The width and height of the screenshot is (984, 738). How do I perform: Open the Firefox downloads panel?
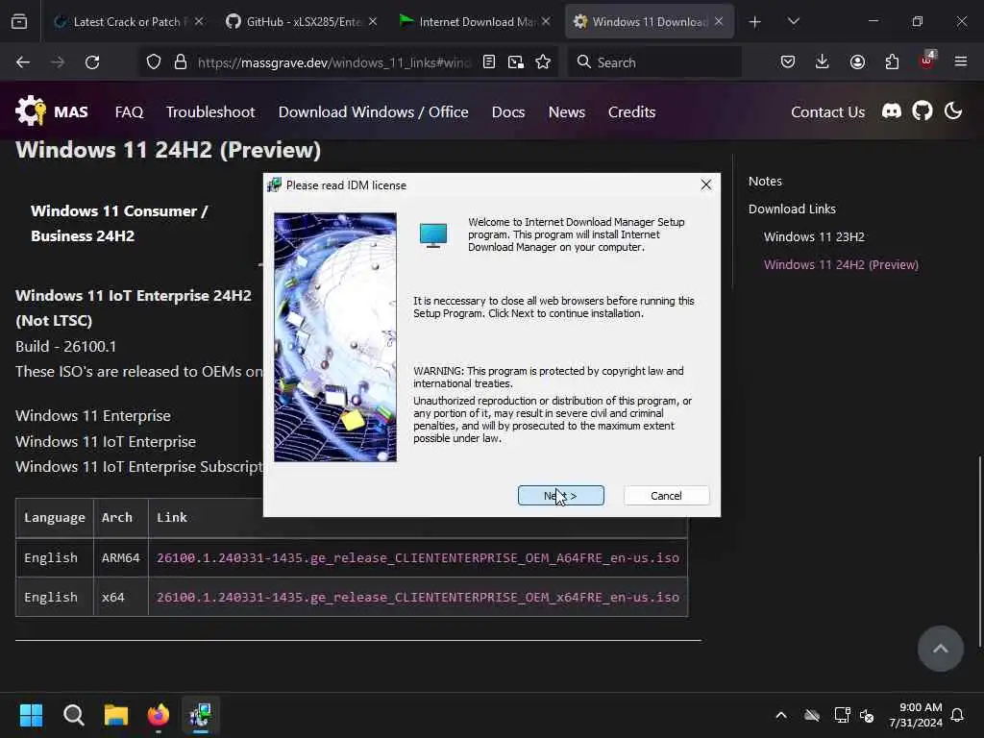coord(823,62)
